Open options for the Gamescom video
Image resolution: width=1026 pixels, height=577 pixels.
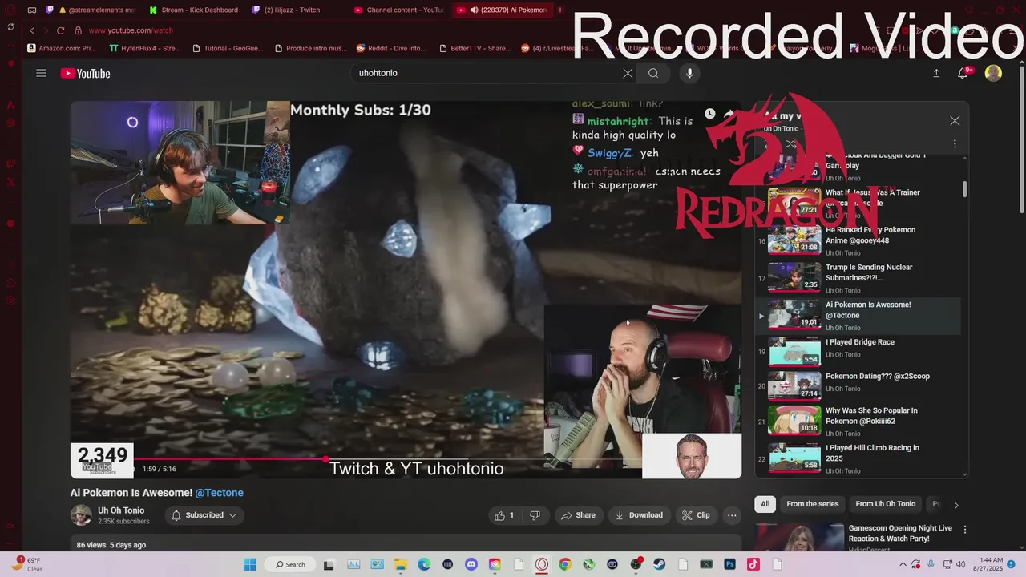click(x=965, y=530)
